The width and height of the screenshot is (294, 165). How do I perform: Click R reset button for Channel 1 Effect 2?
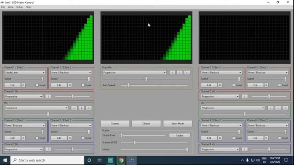(69, 85)
